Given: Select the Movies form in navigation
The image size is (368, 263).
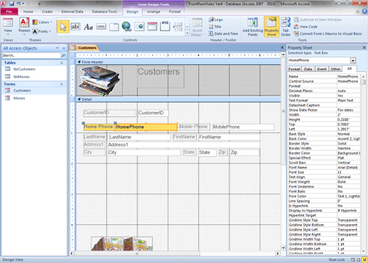Looking at the screenshot, I should point(19,98).
